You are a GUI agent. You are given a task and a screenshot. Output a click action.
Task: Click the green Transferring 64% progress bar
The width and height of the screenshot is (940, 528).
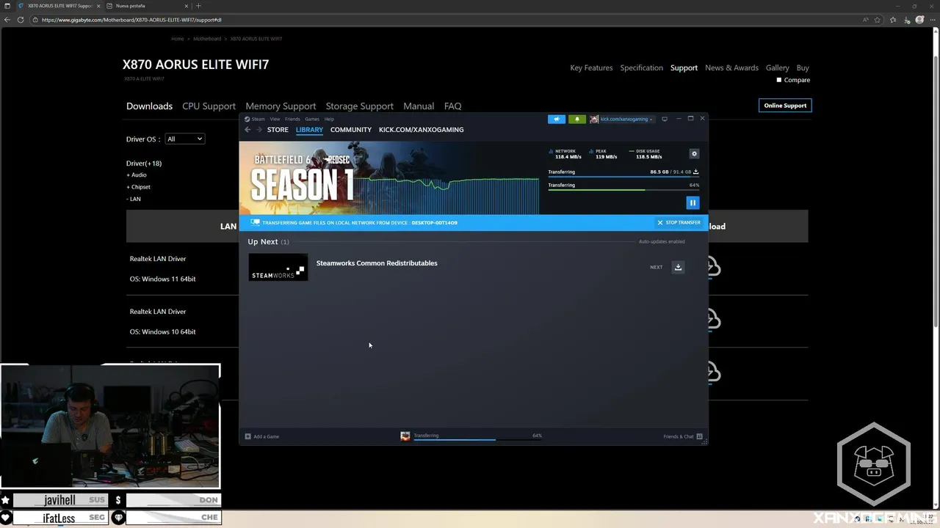[x=623, y=189]
